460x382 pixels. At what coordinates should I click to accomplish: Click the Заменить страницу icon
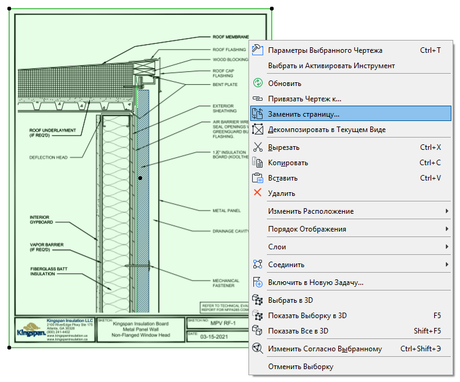pyautogui.click(x=258, y=114)
